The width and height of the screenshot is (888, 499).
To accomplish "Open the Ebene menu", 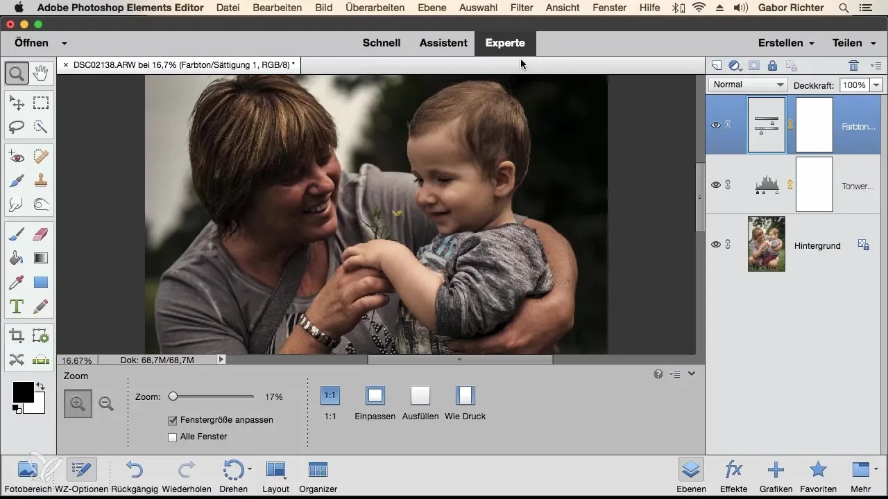I will tap(432, 8).
